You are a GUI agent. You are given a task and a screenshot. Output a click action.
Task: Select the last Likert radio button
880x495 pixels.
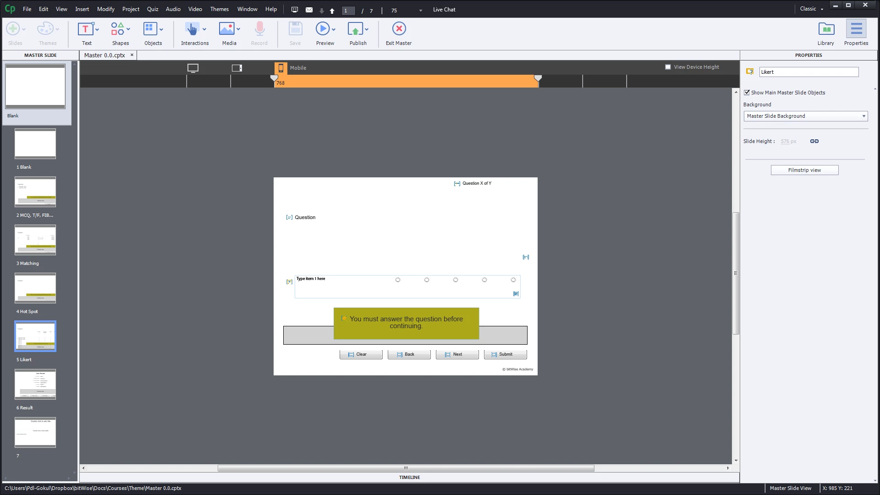(513, 280)
